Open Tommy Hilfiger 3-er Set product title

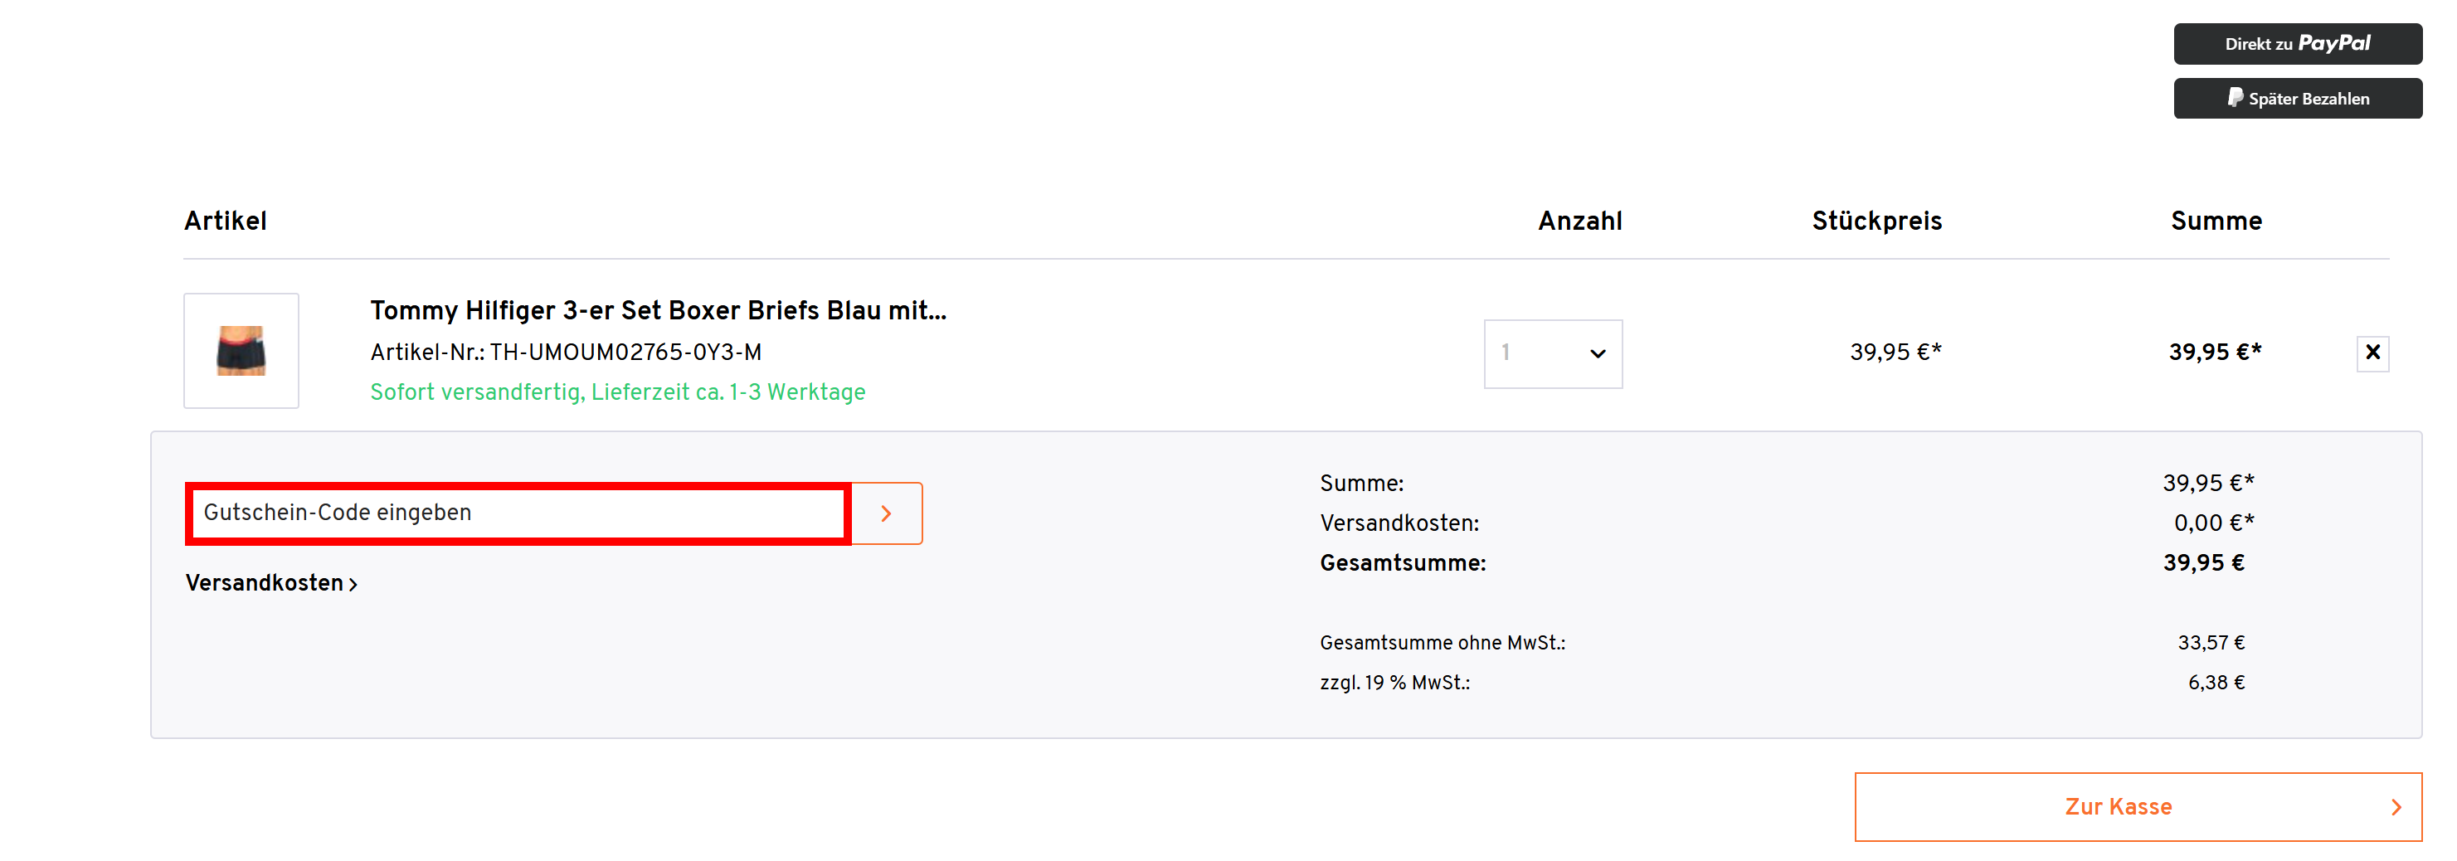[x=658, y=310]
